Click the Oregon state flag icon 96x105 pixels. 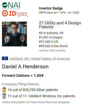tap(5, 58)
